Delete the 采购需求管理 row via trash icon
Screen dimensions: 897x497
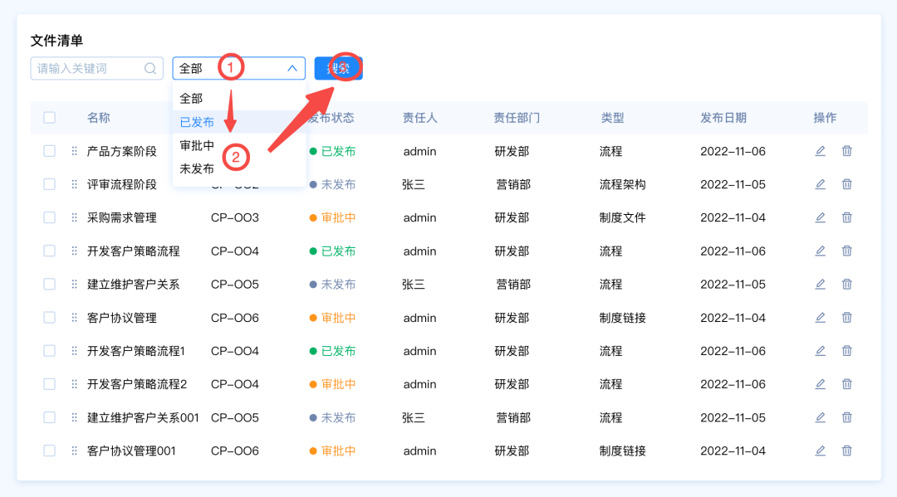[x=846, y=217]
